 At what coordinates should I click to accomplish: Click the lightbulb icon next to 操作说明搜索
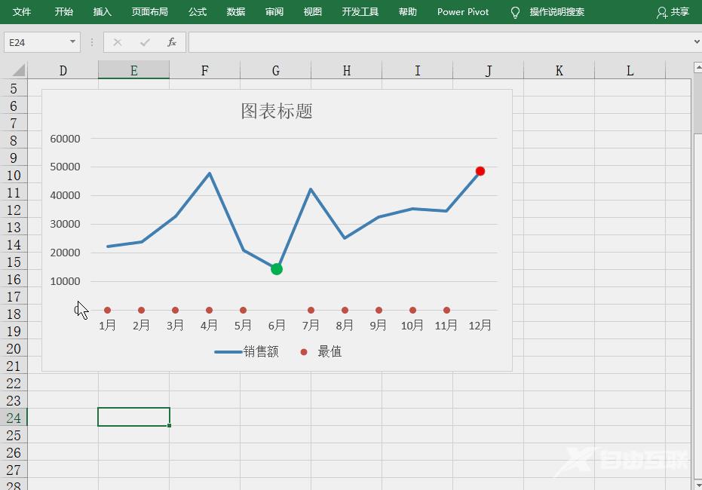pyautogui.click(x=517, y=12)
